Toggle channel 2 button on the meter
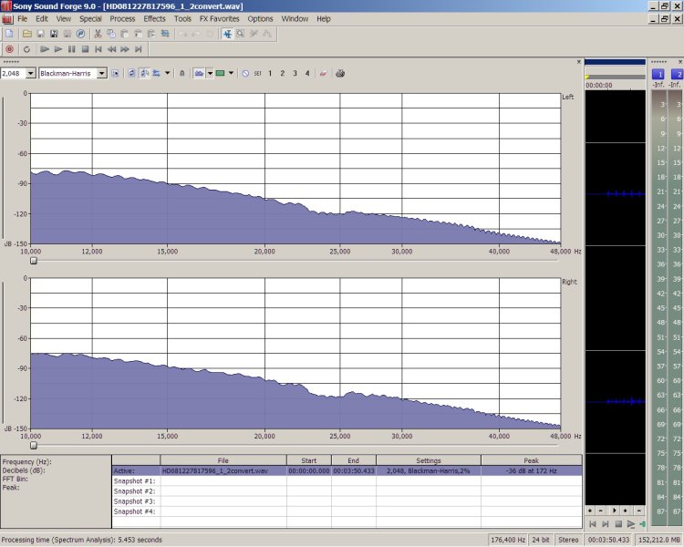 click(677, 74)
